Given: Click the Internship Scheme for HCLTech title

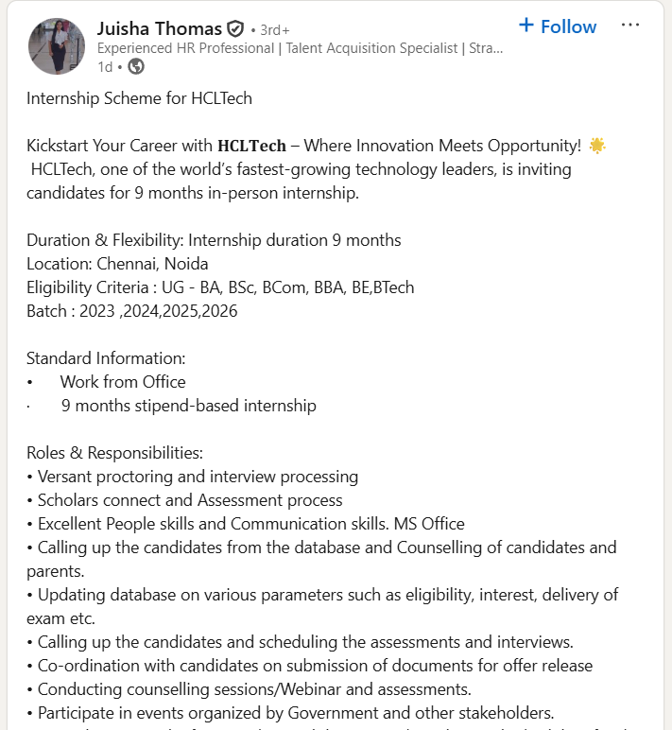Looking at the screenshot, I should pyautogui.click(x=139, y=98).
